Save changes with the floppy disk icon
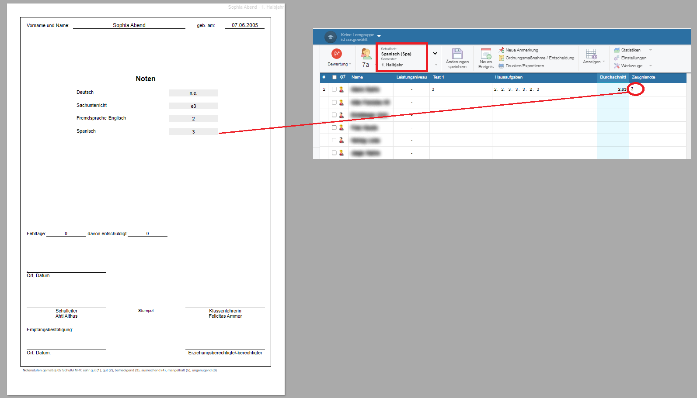 [457, 54]
